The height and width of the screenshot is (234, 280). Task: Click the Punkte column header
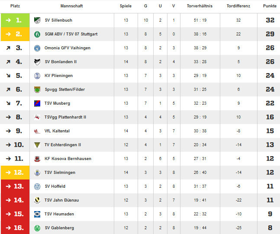pyautogui.click(x=270, y=6)
